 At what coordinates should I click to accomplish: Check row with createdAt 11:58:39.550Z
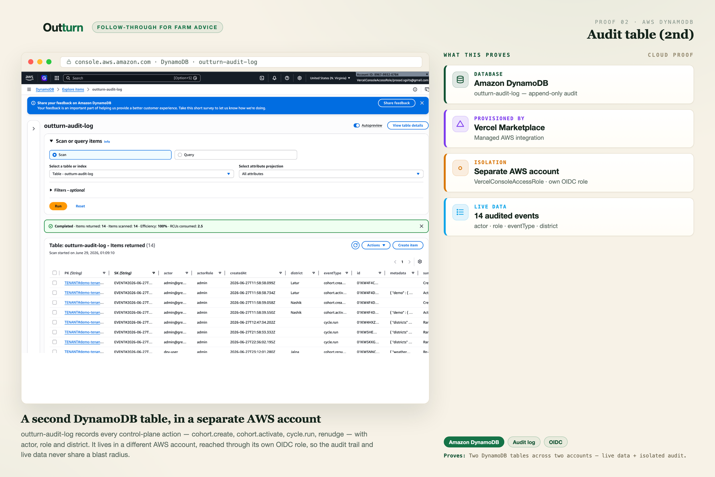[54, 312]
